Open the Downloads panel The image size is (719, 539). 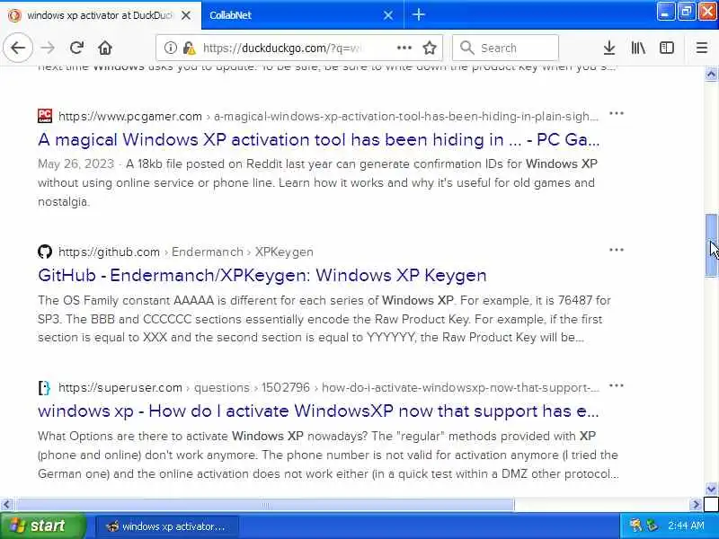tap(609, 48)
